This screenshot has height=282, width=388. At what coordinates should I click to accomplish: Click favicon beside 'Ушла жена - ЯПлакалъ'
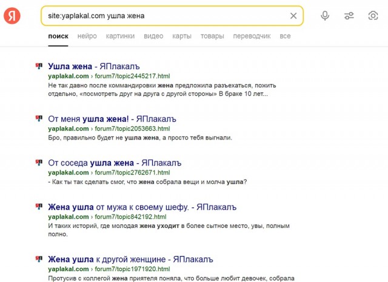[39, 66]
